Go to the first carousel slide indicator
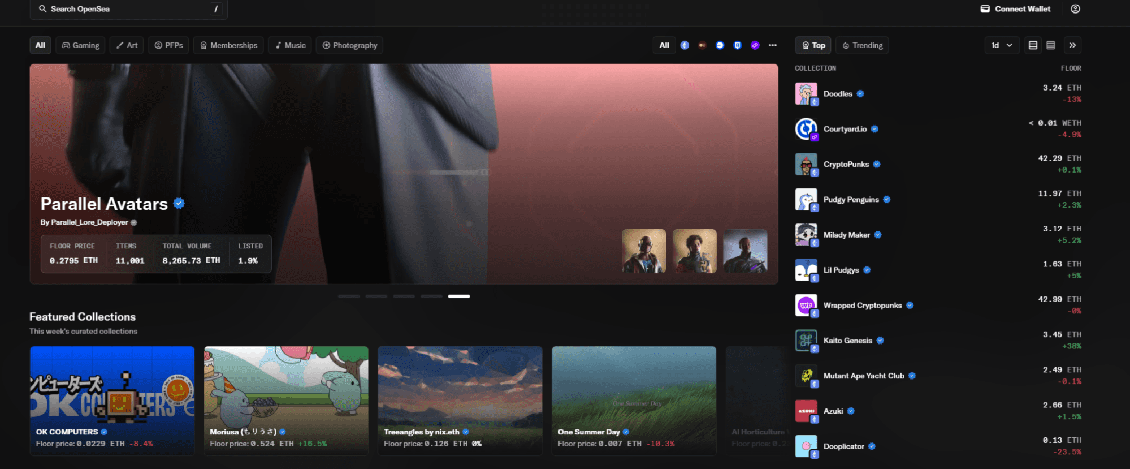This screenshot has width=1130, height=469. 349,296
